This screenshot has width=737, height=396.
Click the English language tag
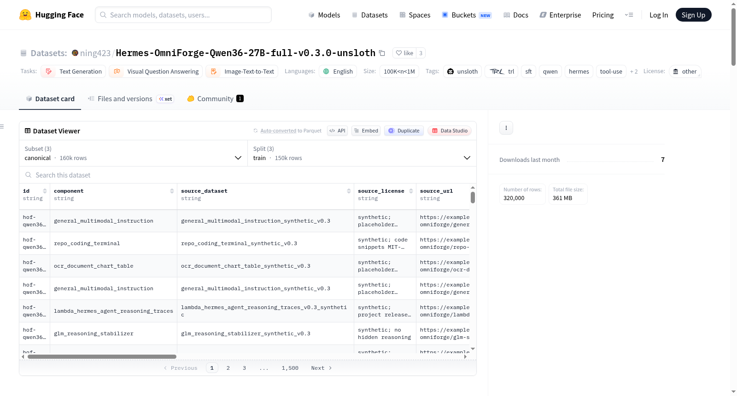tap(338, 71)
